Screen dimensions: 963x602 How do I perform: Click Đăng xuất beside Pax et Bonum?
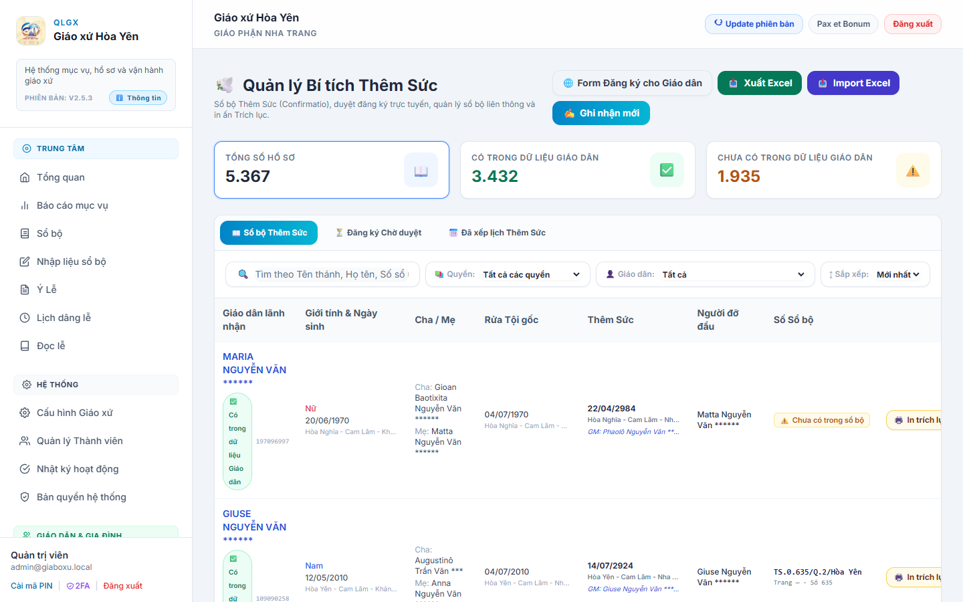tap(913, 24)
